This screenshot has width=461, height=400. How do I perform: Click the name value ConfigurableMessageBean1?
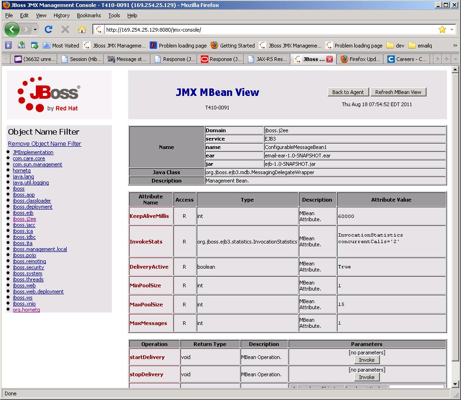pos(296,147)
